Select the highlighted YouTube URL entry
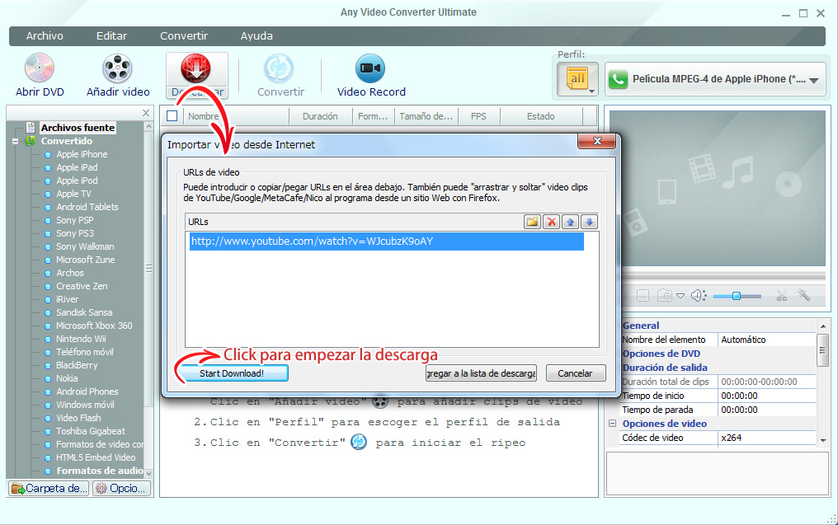 [x=386, y=241]
